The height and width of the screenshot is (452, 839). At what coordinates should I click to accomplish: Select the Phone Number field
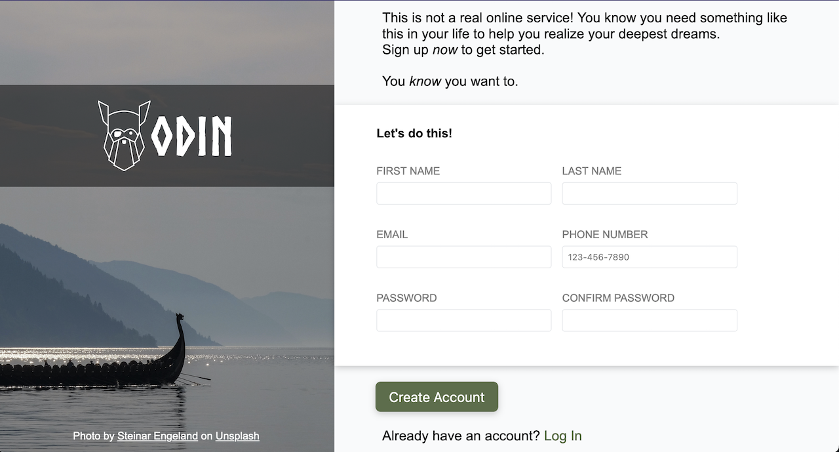click(649, 257)
